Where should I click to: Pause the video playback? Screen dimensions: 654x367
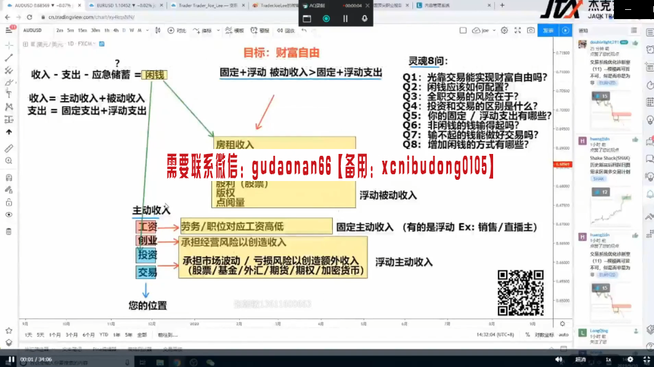[x=10, y=360]
